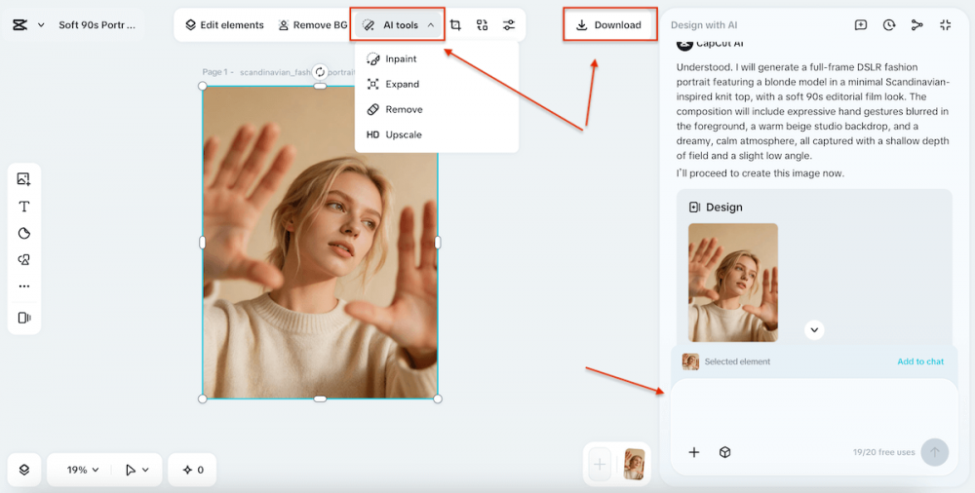Send the chat message
This screenshot has width=975, height=493.
tap(935, 452)
